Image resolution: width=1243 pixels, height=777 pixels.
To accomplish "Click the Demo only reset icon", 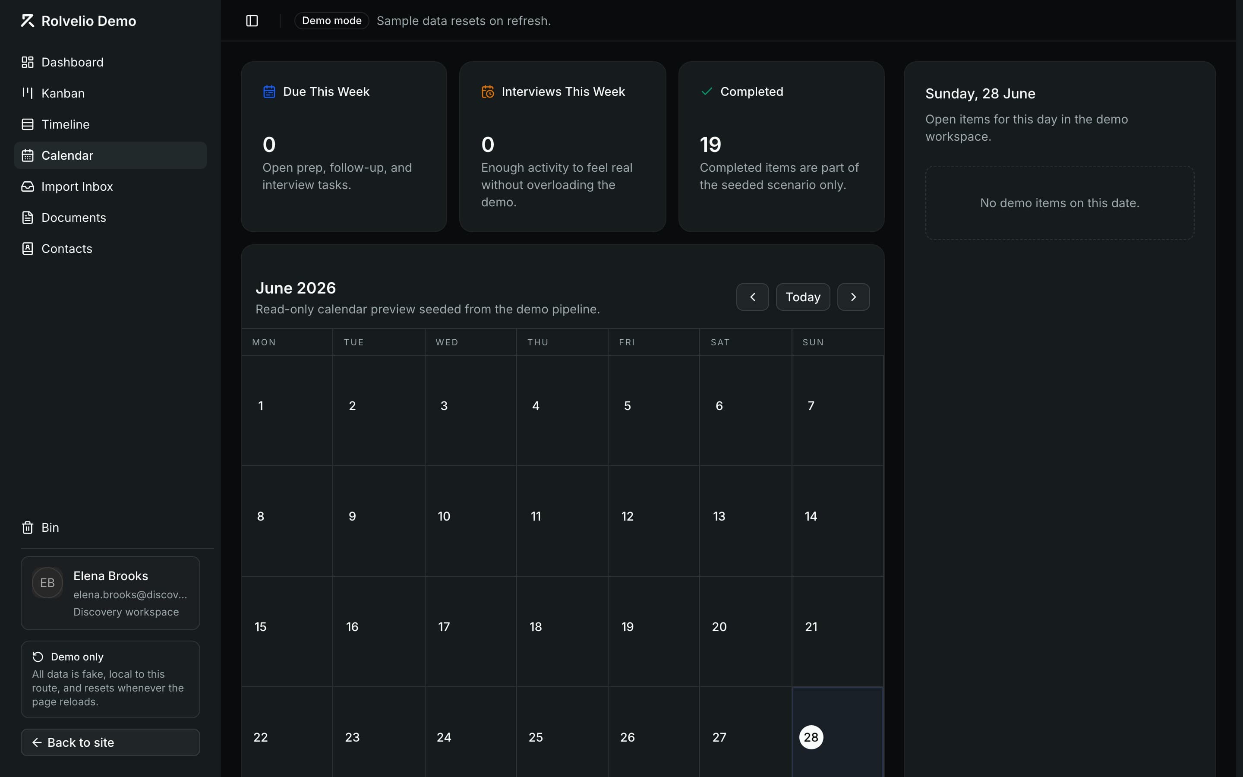I will tap(38, 657).
